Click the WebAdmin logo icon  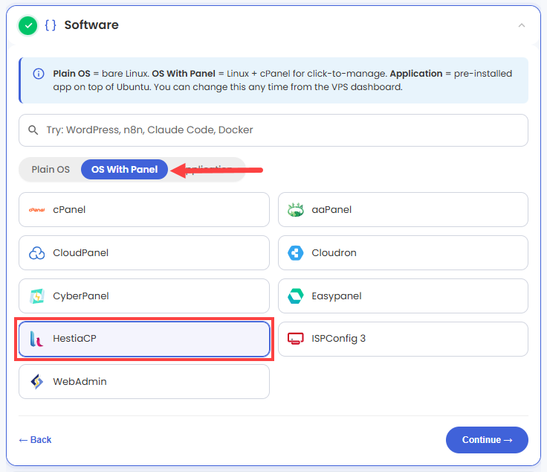(x=36, y=381)
